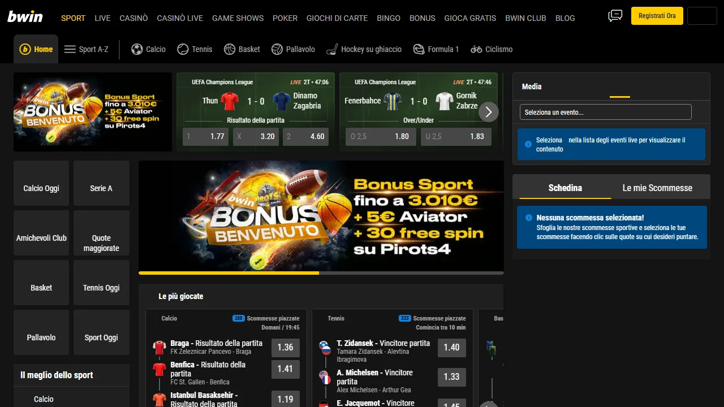Image resolution: width=724 pixels, height=407 pixels.
Task: Open the CASINÒ top menu
Action: coord(133,18)
